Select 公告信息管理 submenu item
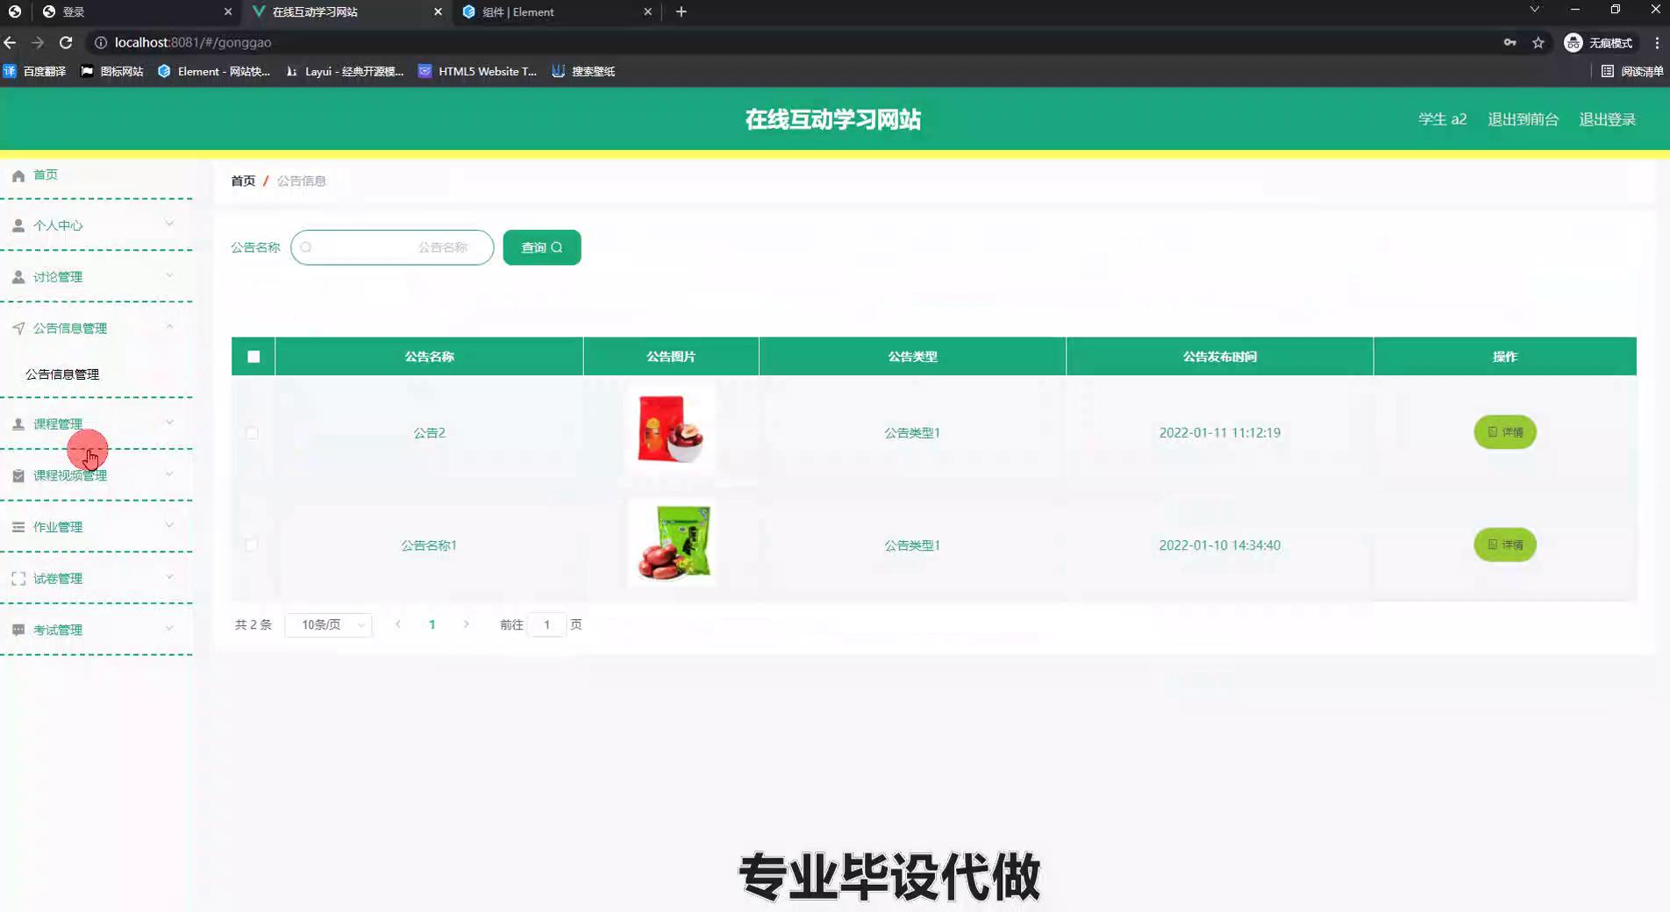This screenshot has width=1670, height=912. click(x=62, y=374)
